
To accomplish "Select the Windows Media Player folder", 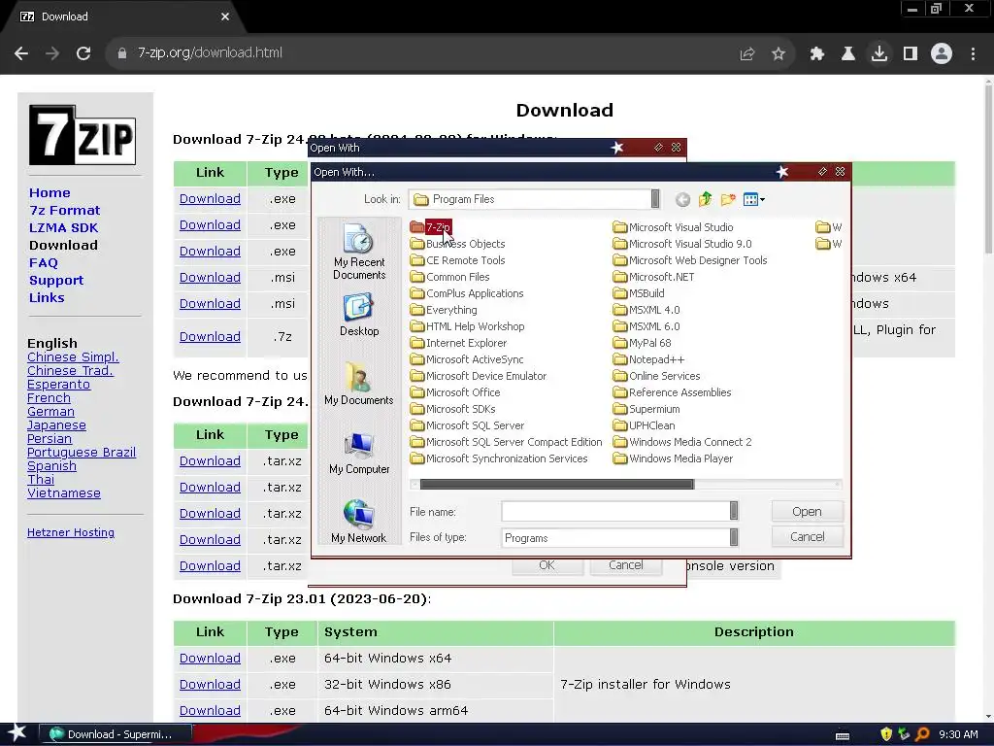I will [674, 458].
